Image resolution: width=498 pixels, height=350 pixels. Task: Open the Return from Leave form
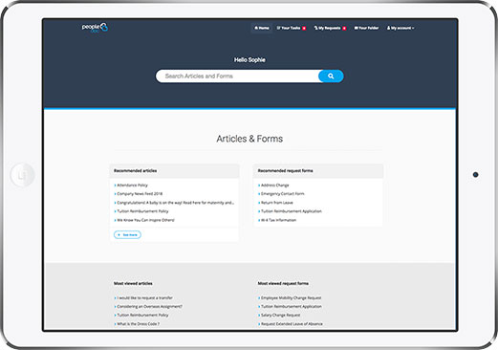click(x=276, y=203)
